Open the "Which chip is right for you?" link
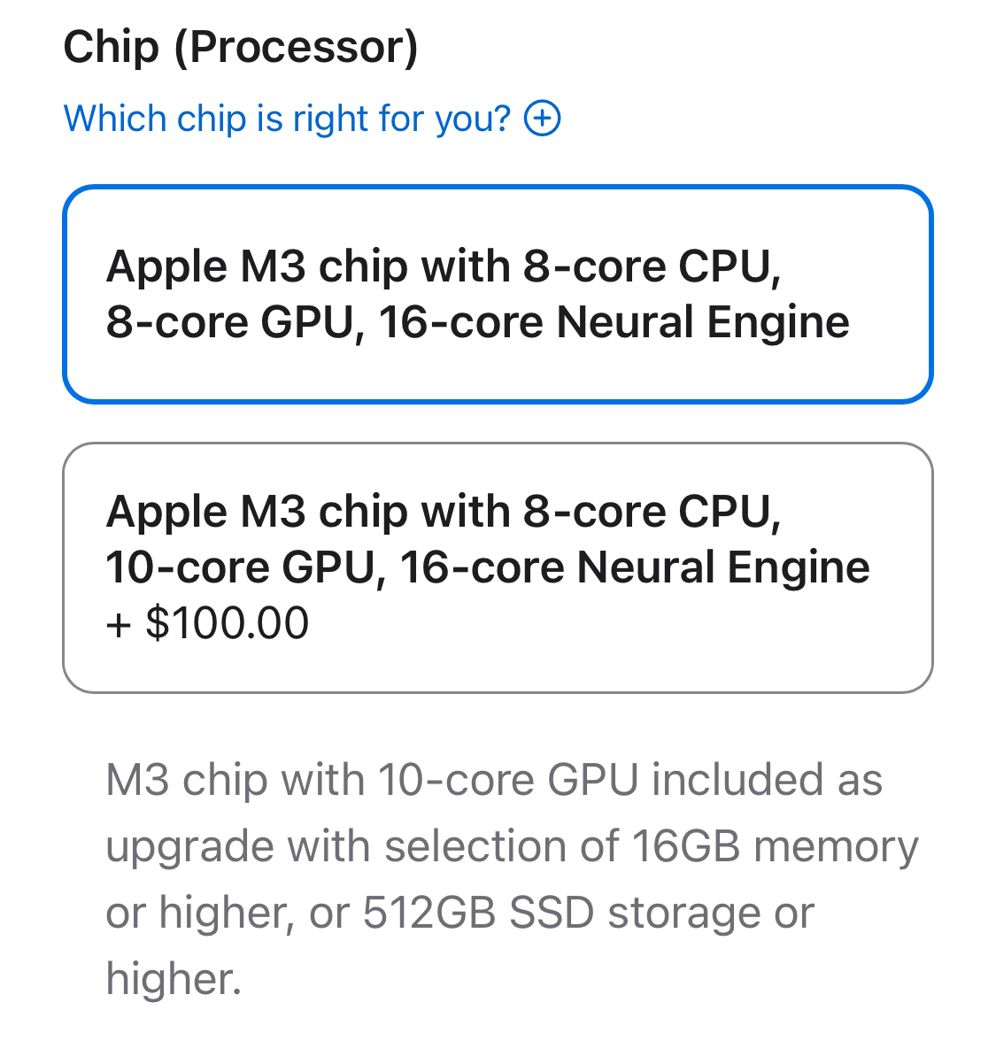The width and height of the screenshot is (996, 1041). (287, 118)
